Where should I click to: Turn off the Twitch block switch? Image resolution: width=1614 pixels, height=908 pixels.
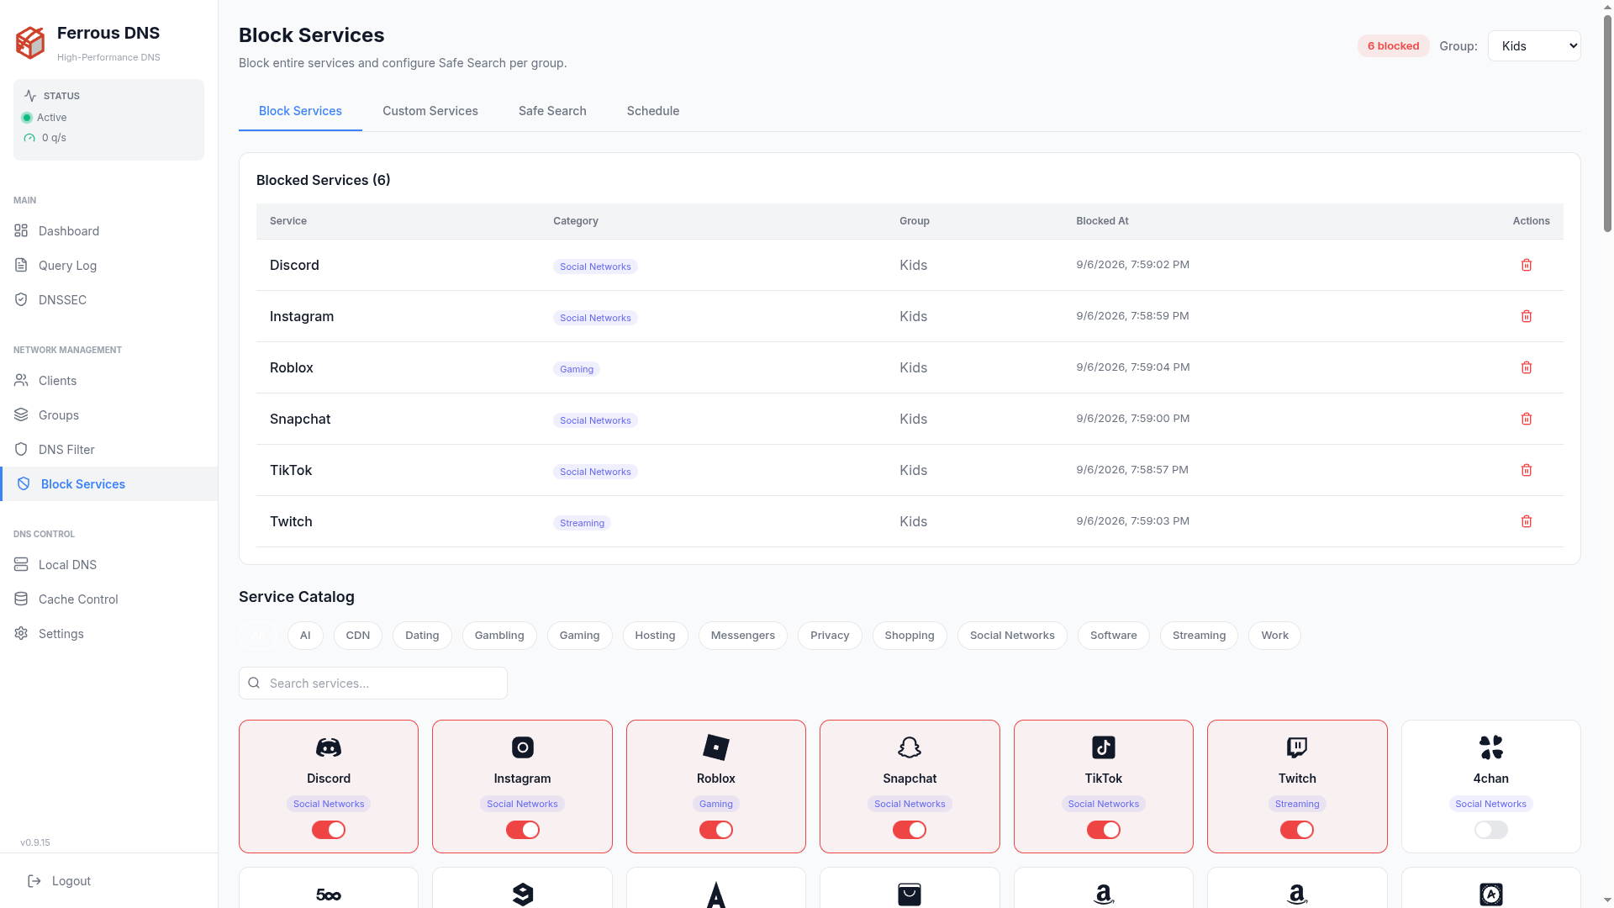[1297, 830]
